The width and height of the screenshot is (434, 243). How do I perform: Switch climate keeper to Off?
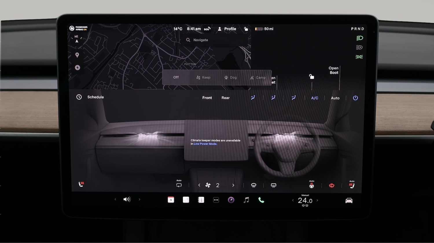(176, 77)
